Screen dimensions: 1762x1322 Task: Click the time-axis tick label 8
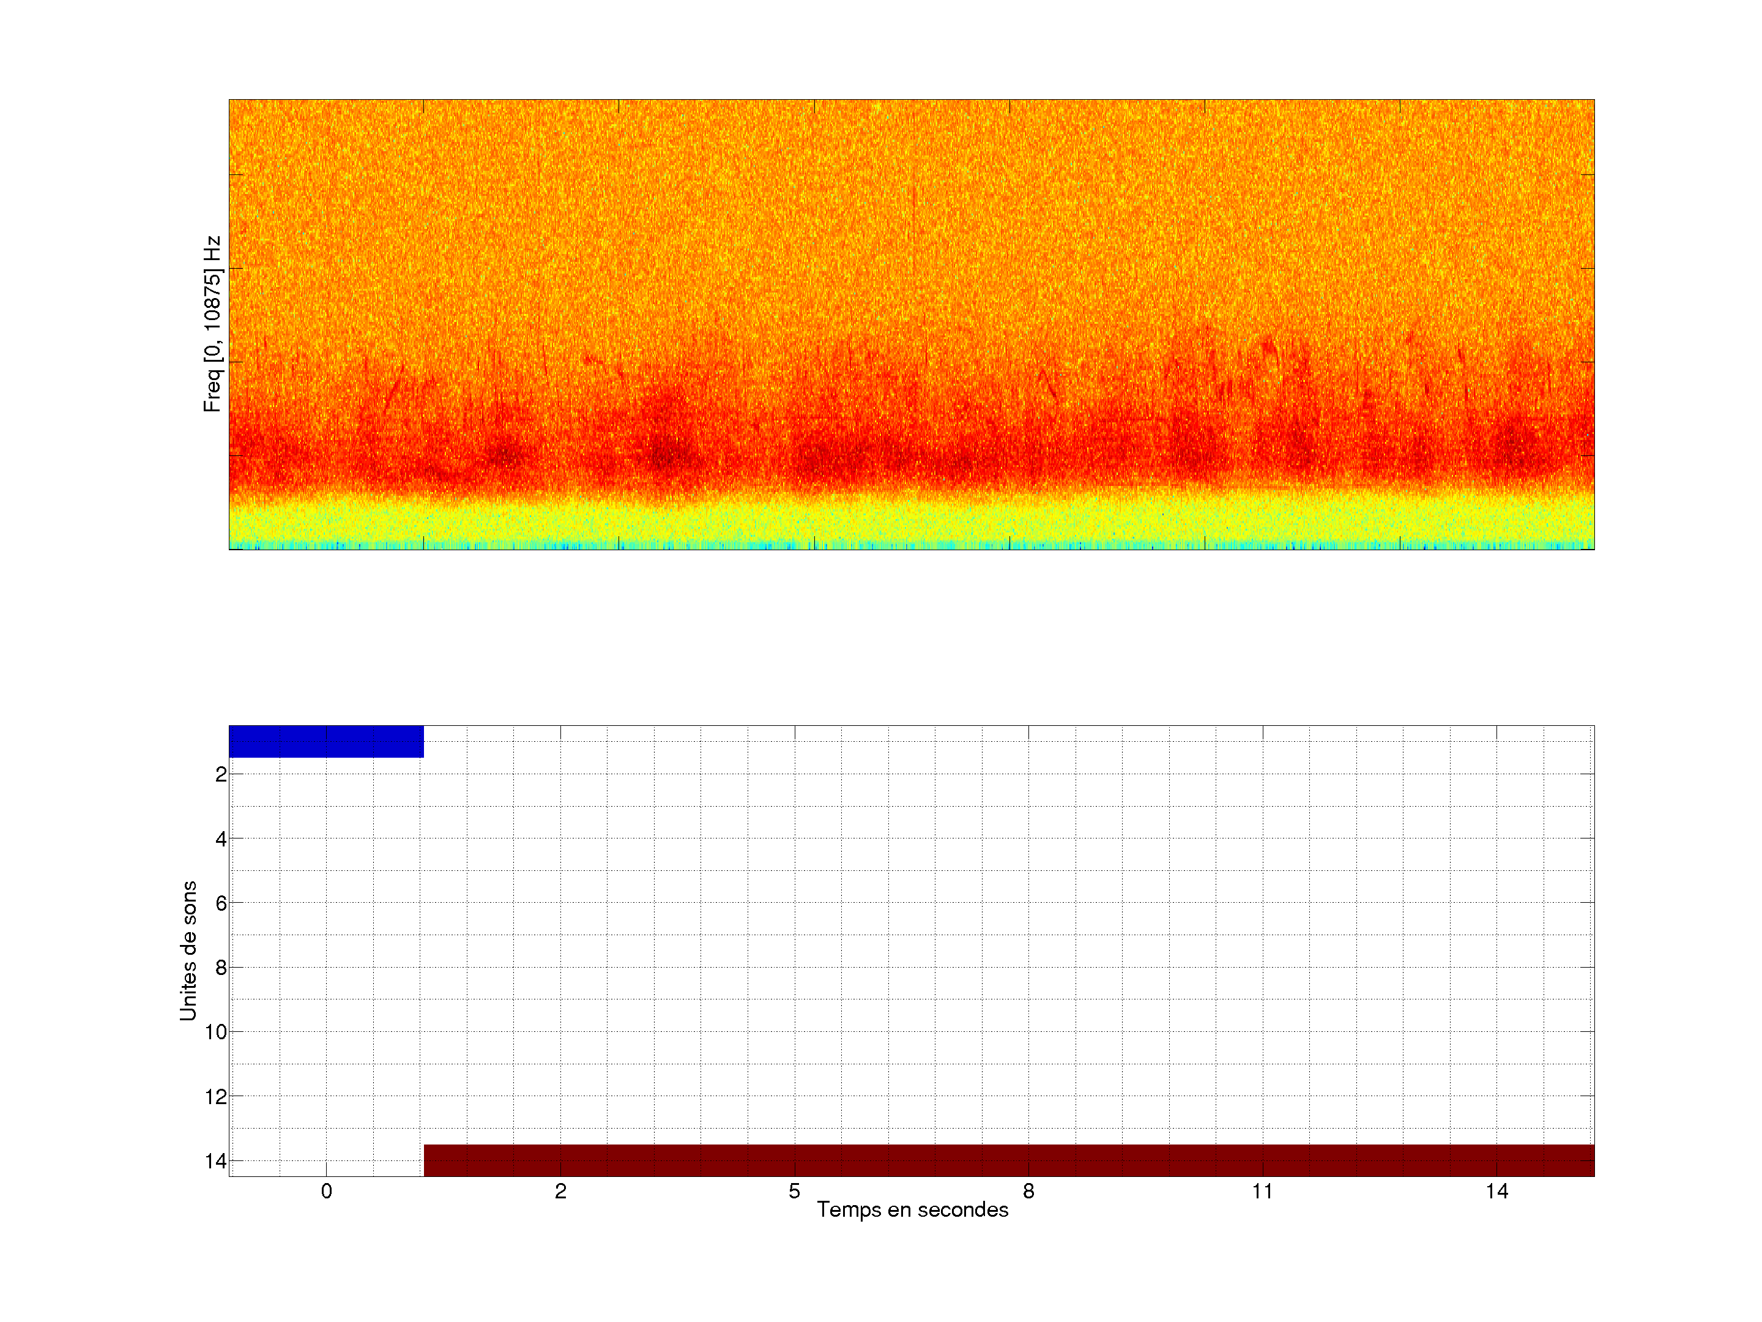(x=1028, y=1191)
